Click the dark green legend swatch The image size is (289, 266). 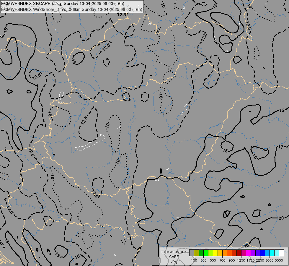201,253
